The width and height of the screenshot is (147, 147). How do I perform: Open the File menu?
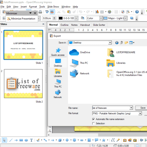coord(2,7)
